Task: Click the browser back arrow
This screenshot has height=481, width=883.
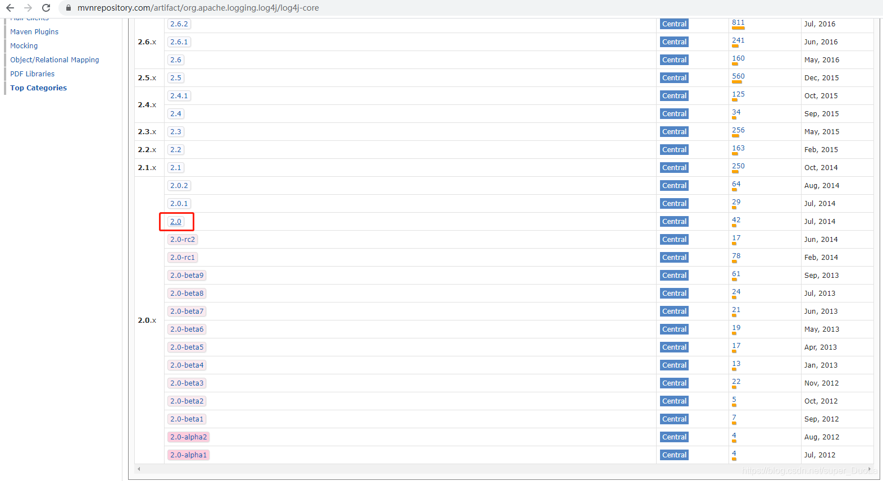Action: point(10,8)
